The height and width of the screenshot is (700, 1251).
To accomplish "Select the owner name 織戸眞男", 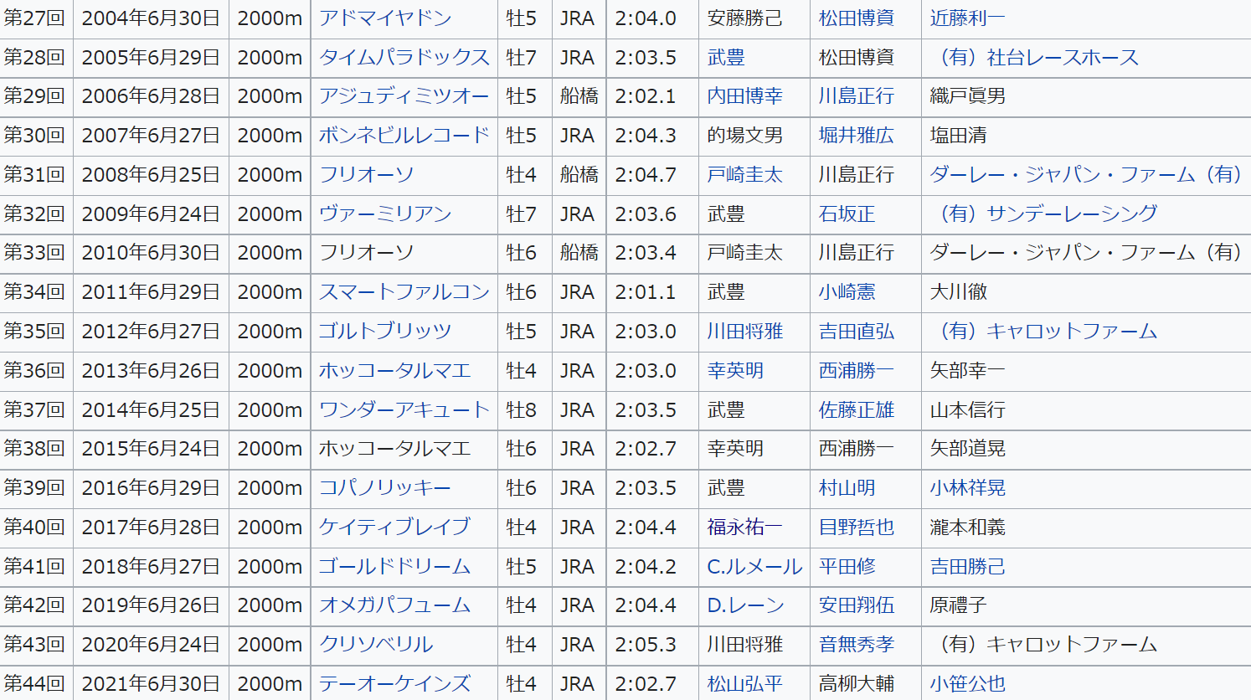I will pyautogui.click(x=968, y=96).
